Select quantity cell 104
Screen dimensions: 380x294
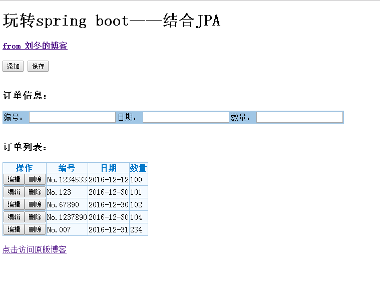tap(138, 217)
